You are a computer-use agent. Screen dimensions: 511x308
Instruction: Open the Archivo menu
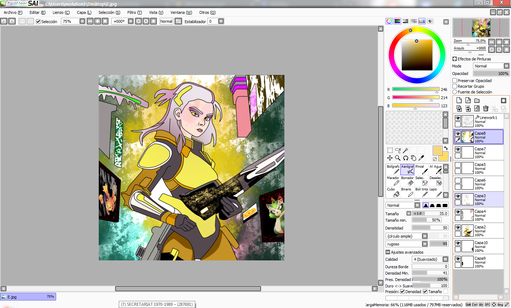(13, 12)
